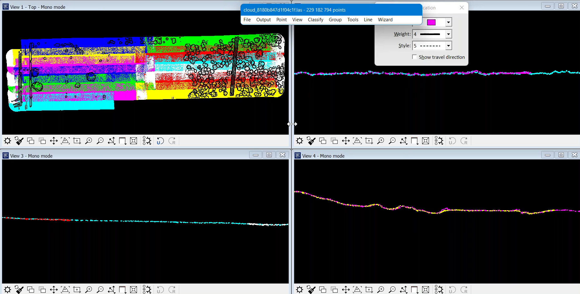This screenshot has height=294, width=580.
Task: Click the perspective box icon in View 1
Action: pyautogui.click(x=134, y=141)
